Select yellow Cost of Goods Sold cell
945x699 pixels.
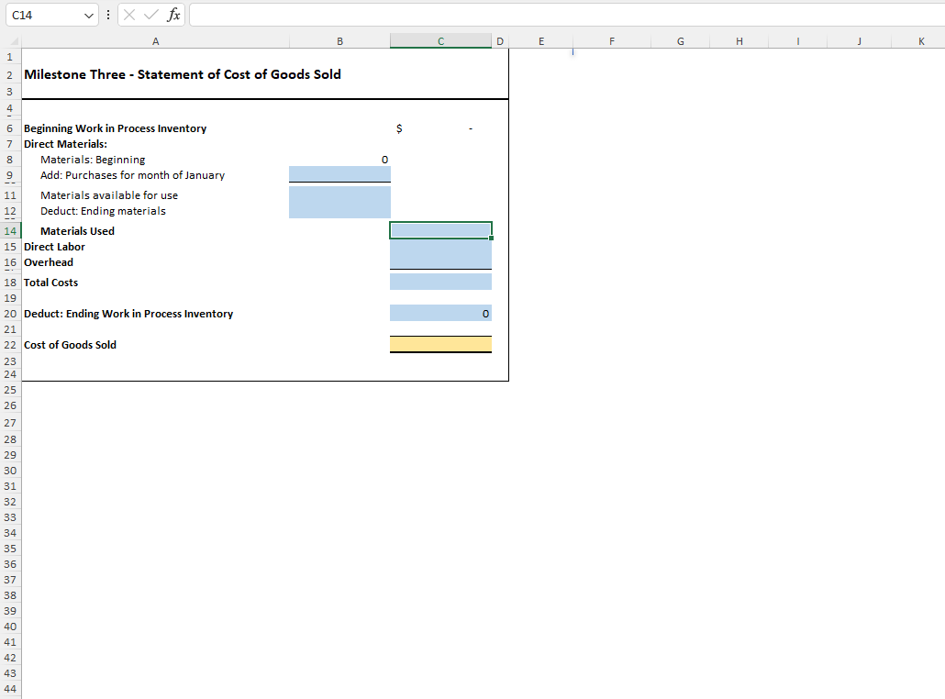pos(440,344)
